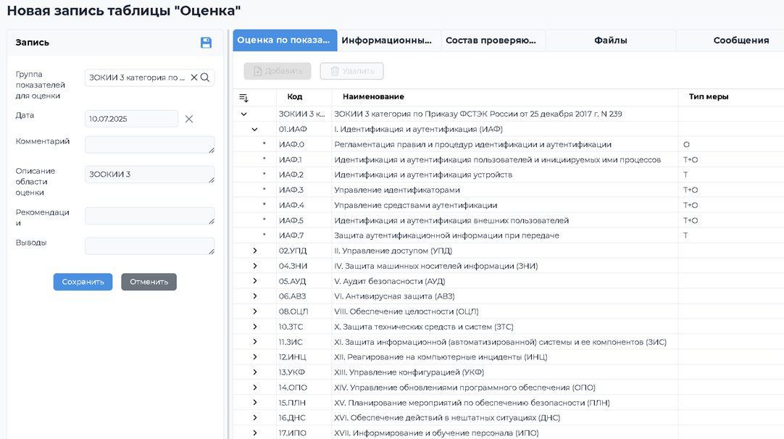784x439 pixels.
Task: Click into the Рекомендации text area
Action: pyautogui.click(x=150, y=216)
